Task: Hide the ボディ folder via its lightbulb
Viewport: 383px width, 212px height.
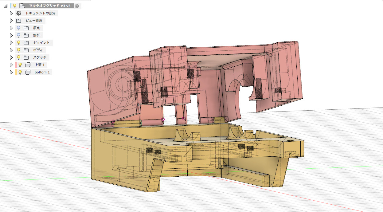Action: point(18,50)
